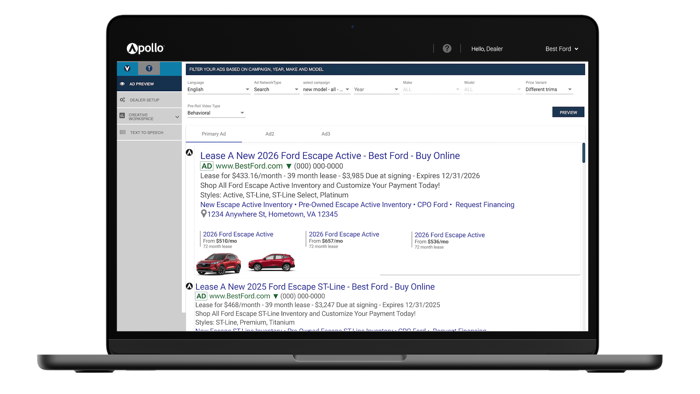
Task: Click the Dealer Setup gears icon
Action: click(122, 100)
